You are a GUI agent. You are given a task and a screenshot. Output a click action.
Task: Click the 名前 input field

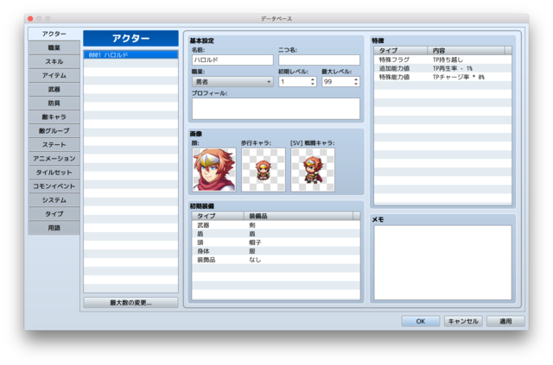click(232, 60)
